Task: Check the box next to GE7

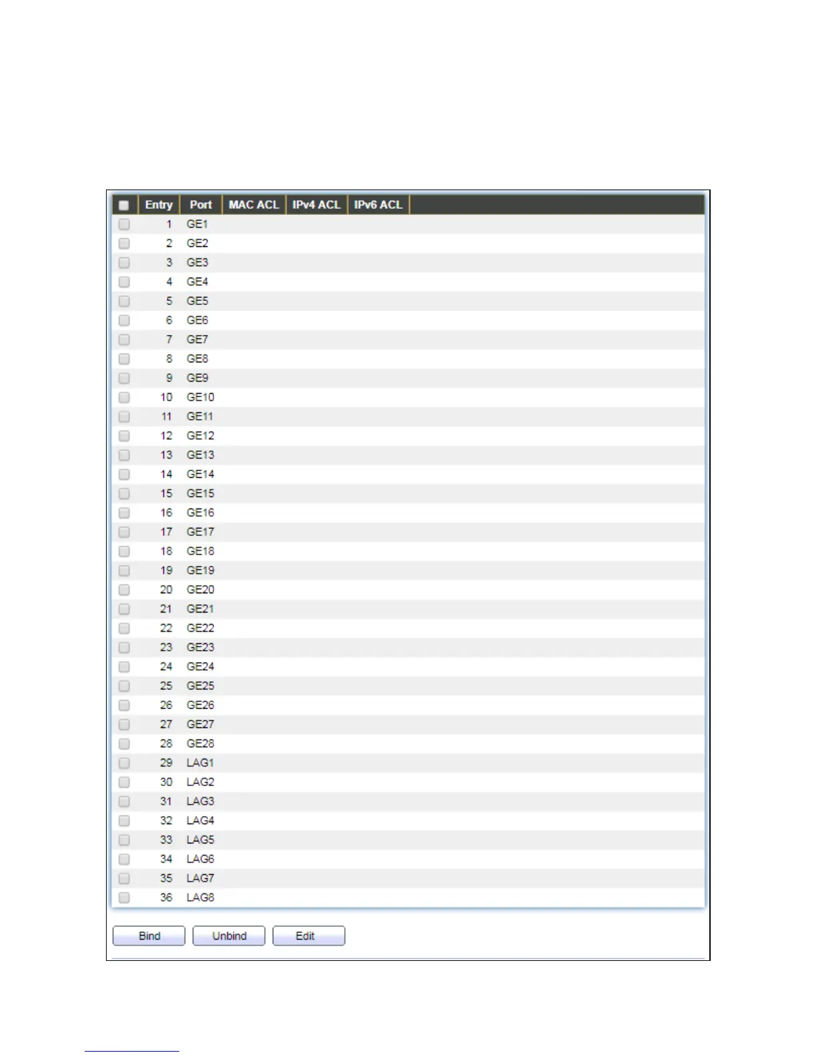Action: pyautogui.click(x=124, y=340)
